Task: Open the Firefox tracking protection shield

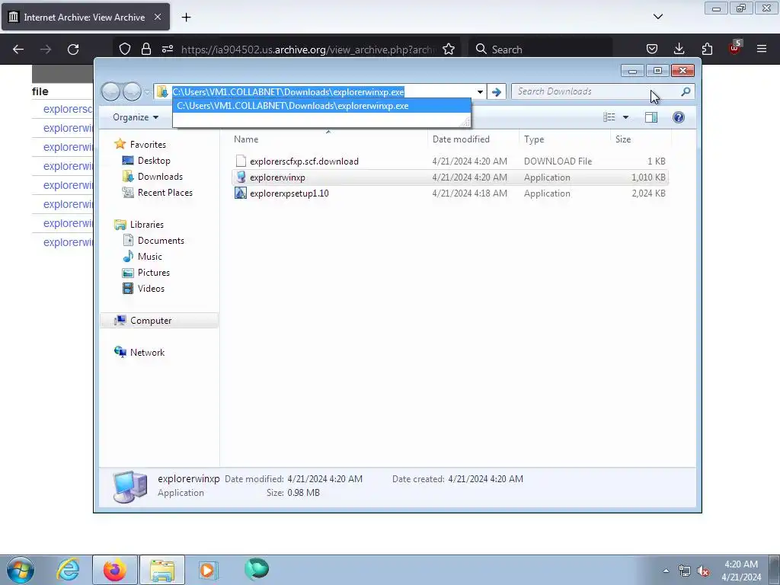Action: pyautogui.click(x=125, y=49)
